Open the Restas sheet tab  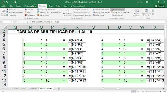[x=24, y=88]
